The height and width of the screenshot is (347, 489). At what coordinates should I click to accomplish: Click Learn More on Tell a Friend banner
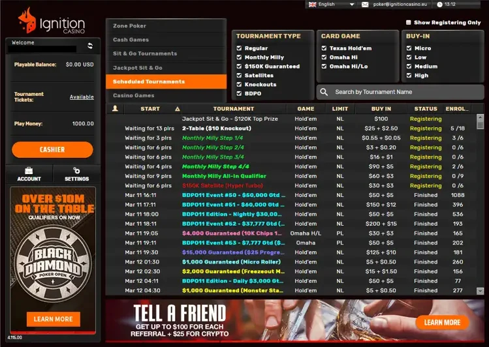coord(442,322)
